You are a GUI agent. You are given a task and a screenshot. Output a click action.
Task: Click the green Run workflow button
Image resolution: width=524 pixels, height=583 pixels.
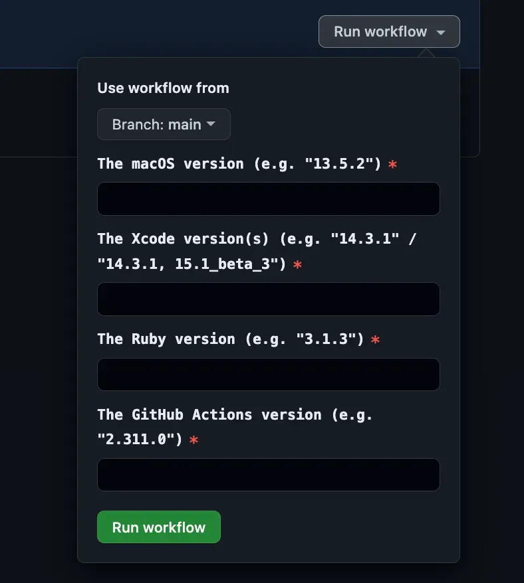tap(159, 527)
